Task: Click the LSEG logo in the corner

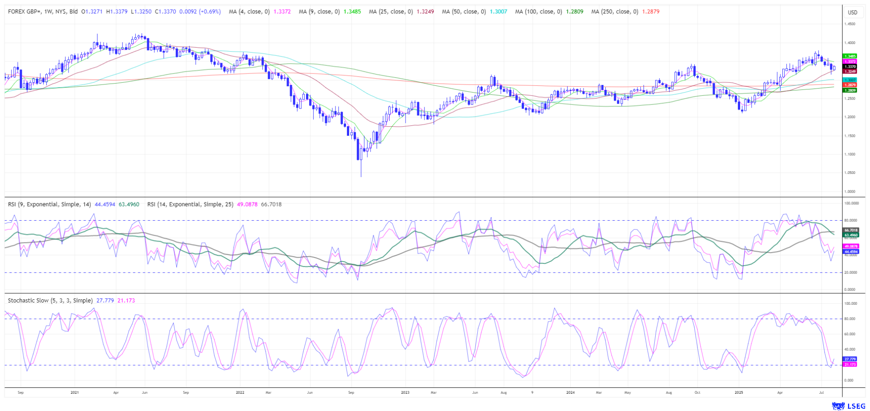Action: point(849,406)
